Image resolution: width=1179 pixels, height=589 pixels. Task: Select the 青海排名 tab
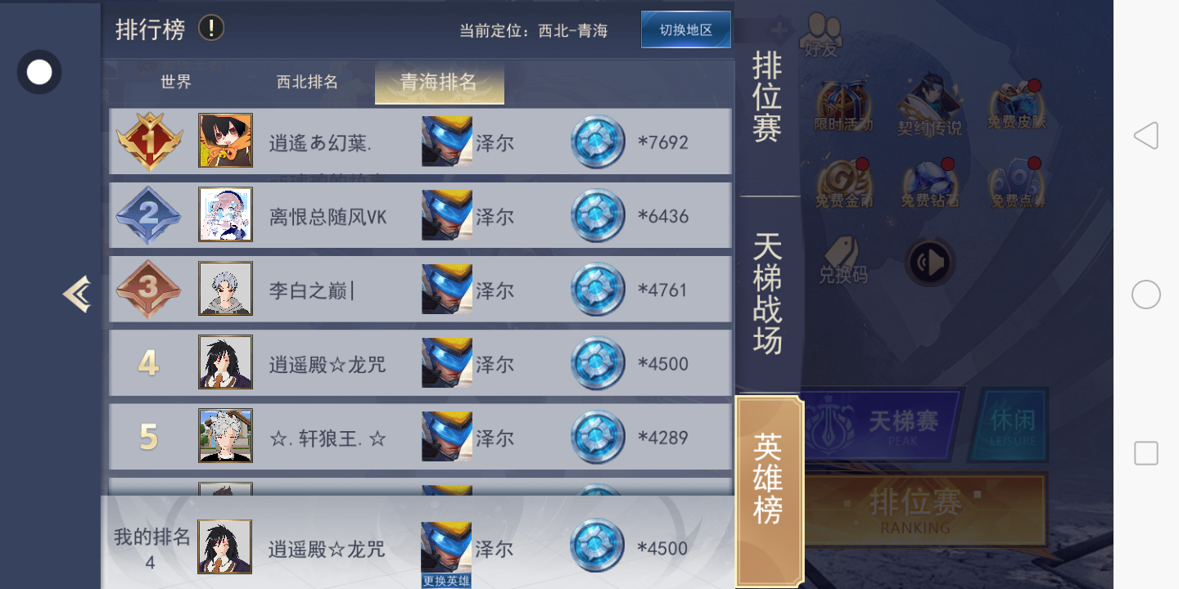click(439, 83)
